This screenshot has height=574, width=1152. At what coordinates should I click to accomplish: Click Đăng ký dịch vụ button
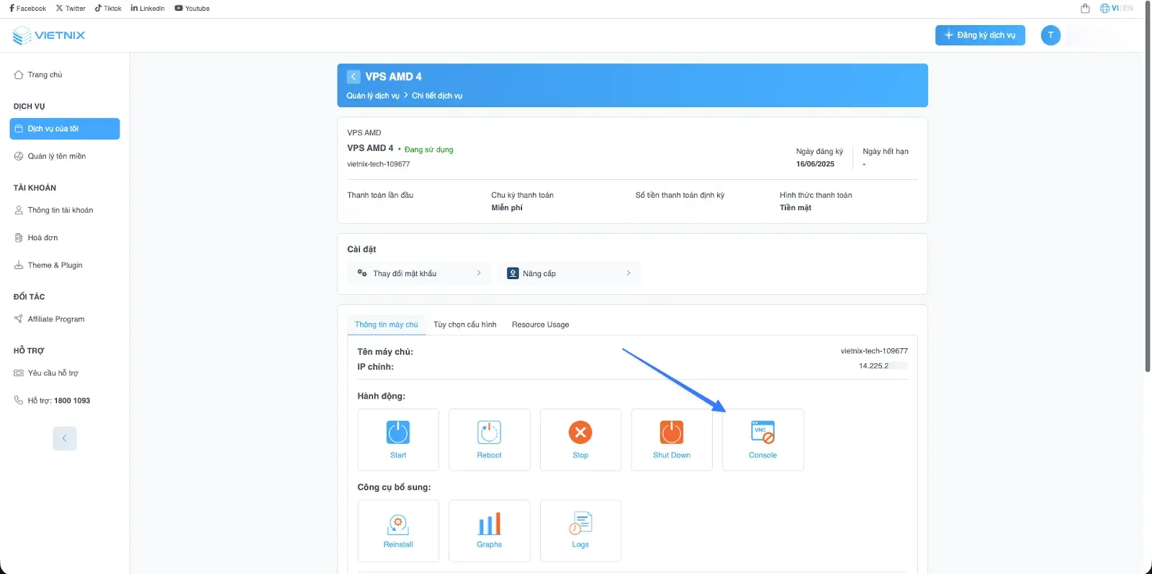coord(979,35)
